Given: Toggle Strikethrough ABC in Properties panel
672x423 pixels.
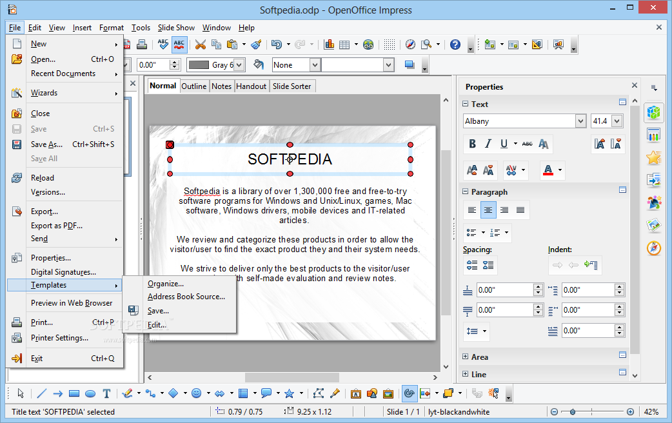Looking at the screenshot, I should [x=527, y=144].
